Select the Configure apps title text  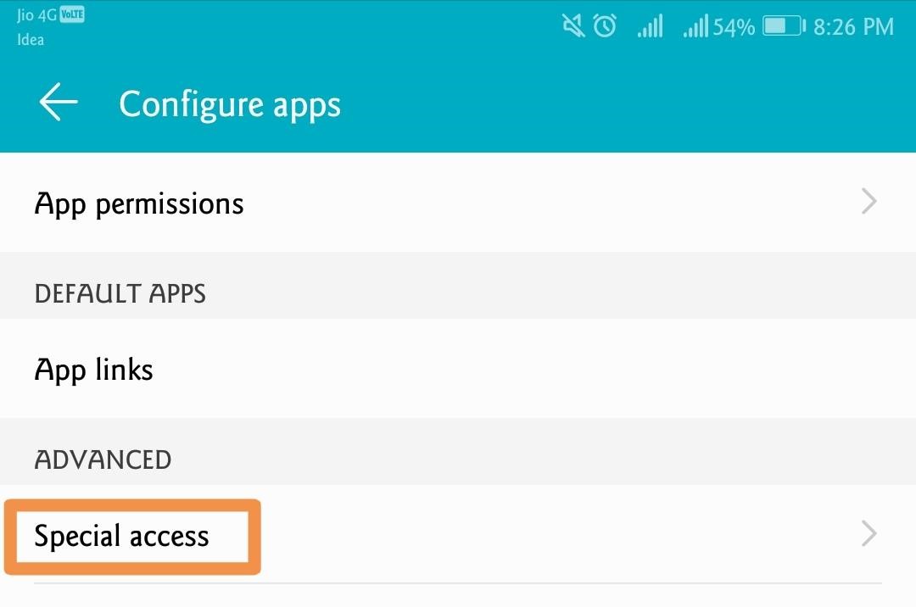click(x=230, y=103)
